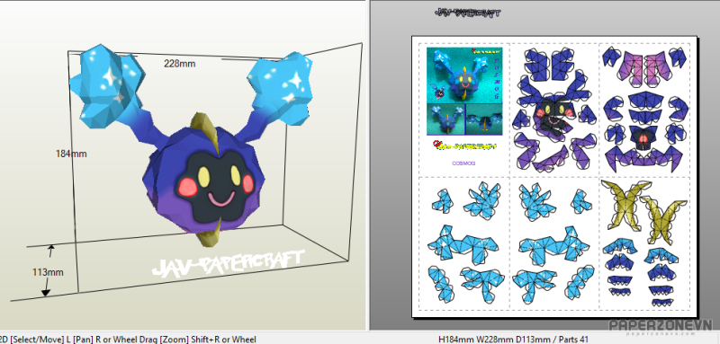The width and height of the screenshot is (720, 344).
Task: Click the PAPERZONEVN watermark in bottom corner
Action: [661, 326]
